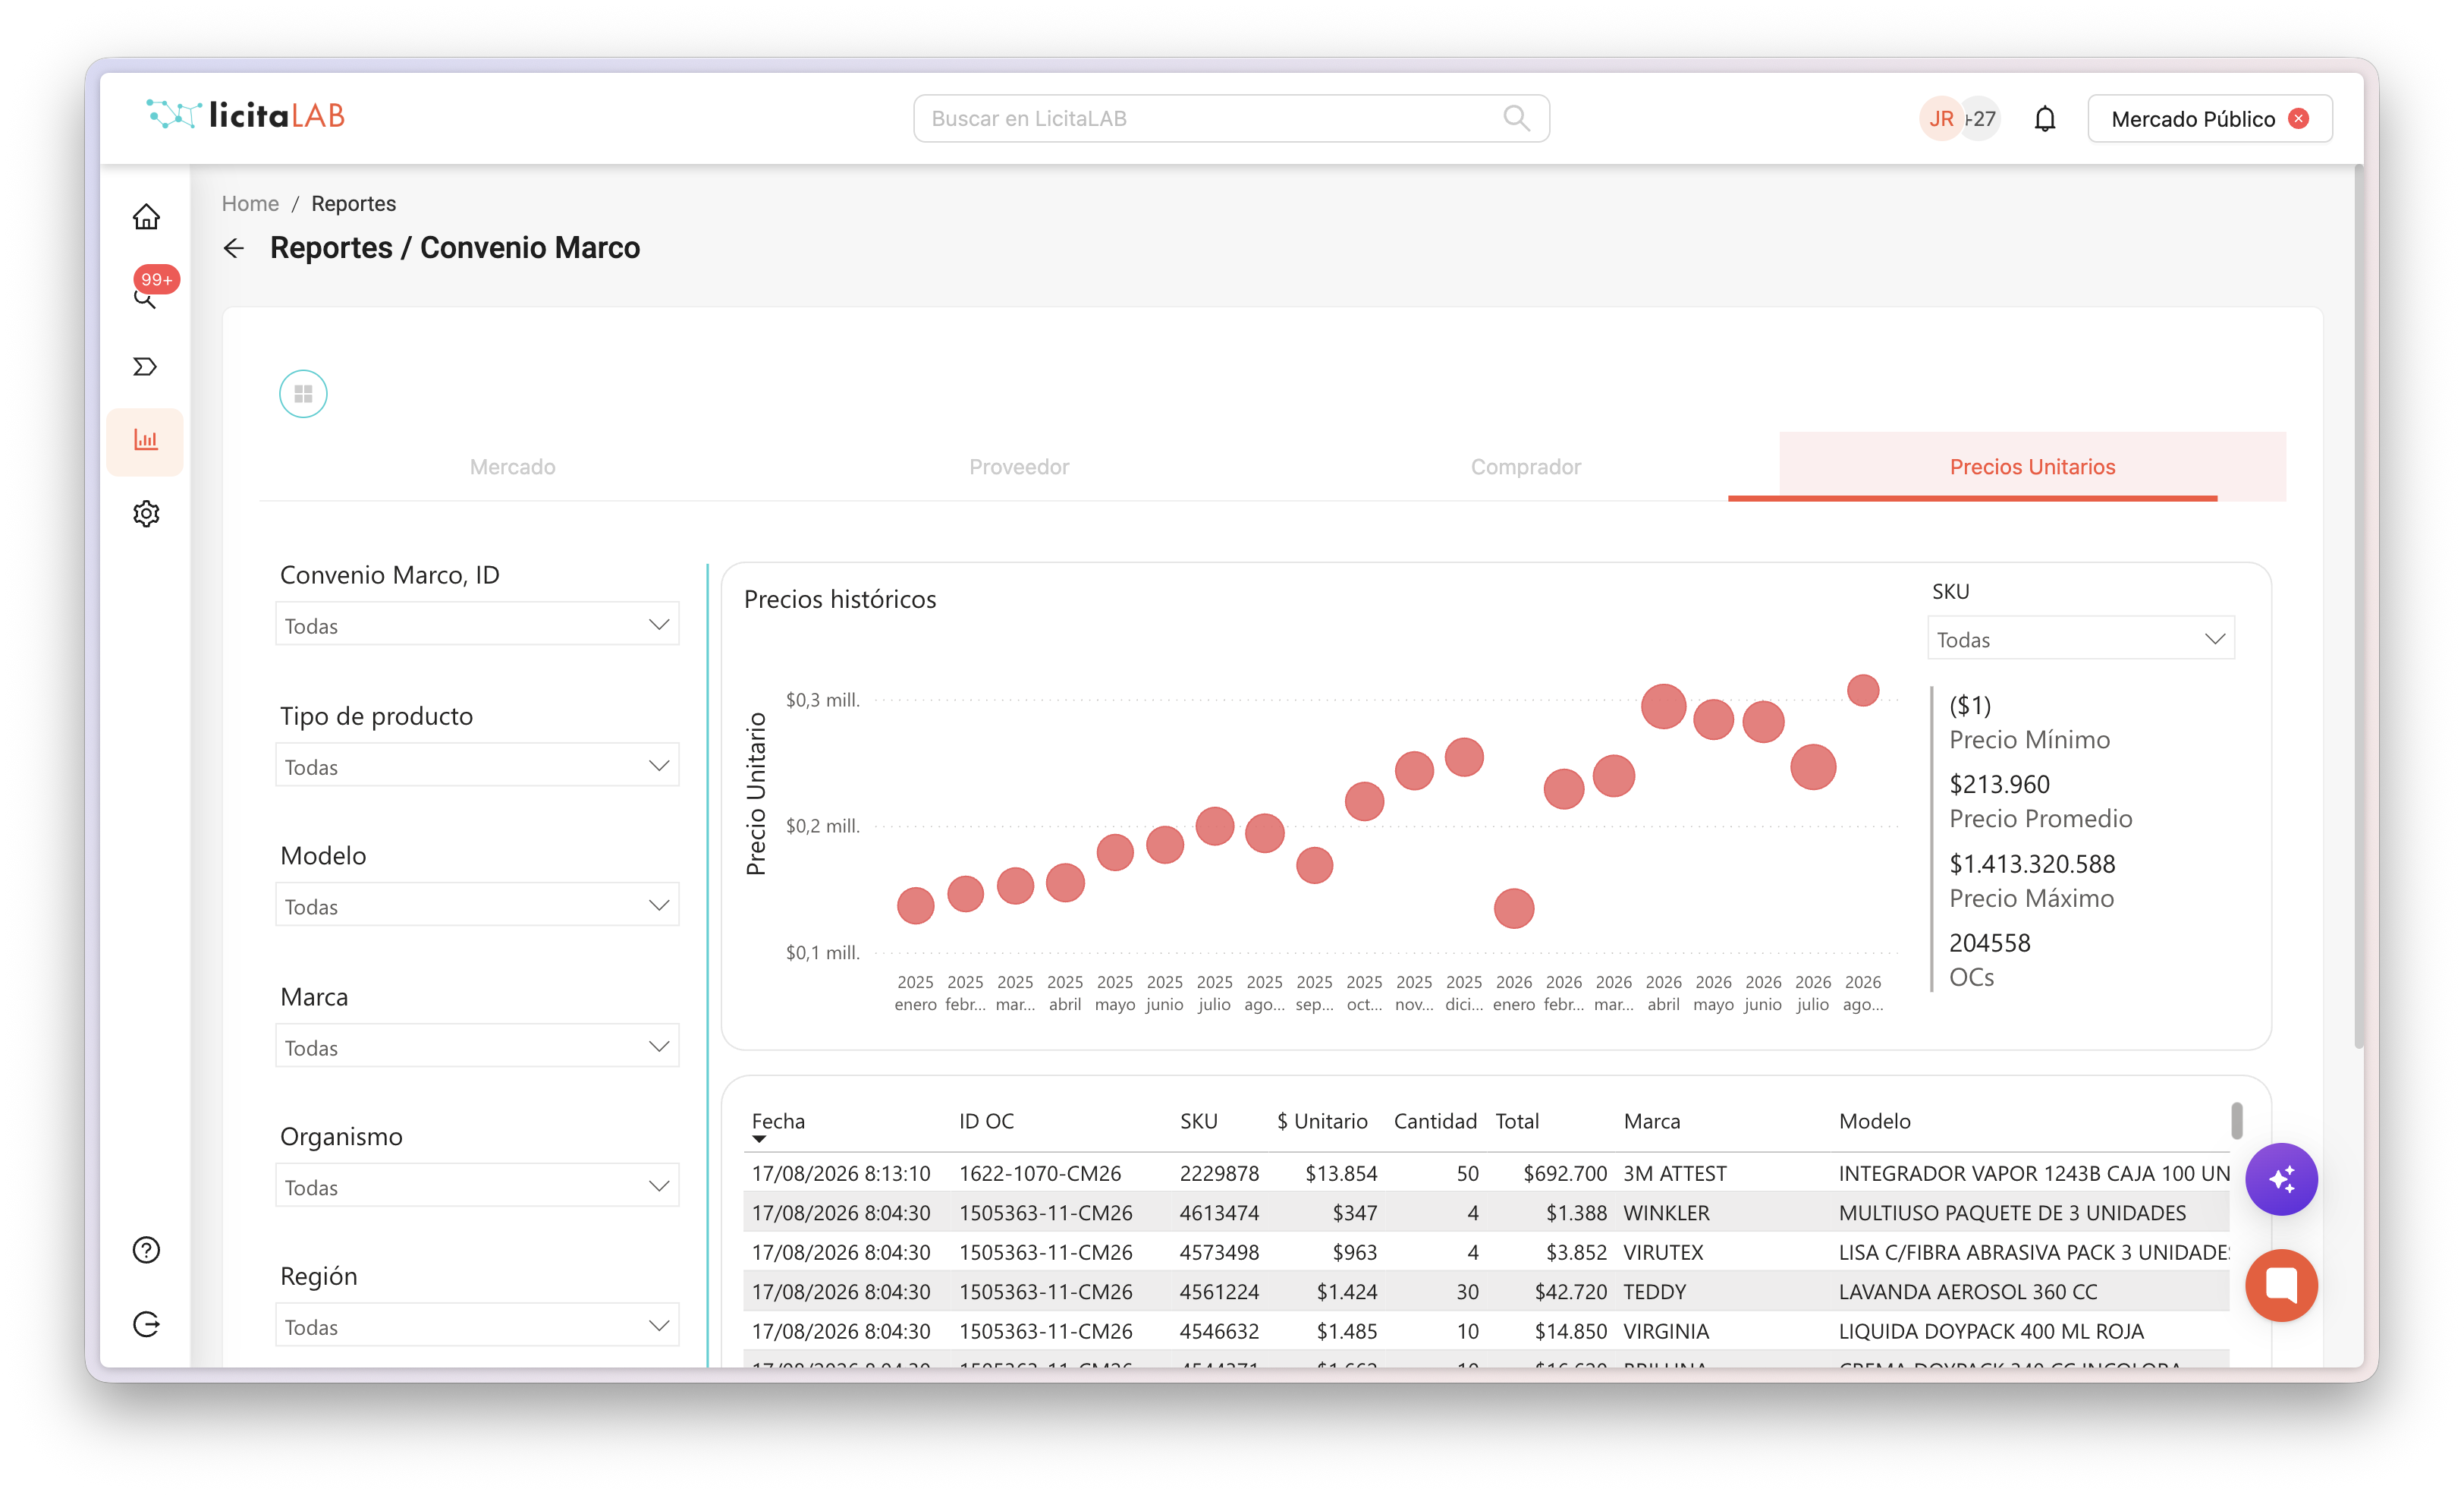This screenshot has width=2464, height=1495.
Task: Open the search icon with 99+ badge
Action: coord(146,295)
